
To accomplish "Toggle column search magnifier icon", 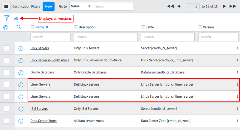I will 19,27.
